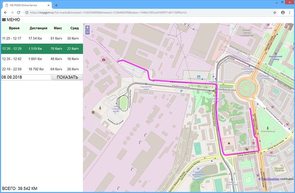Open a new browser tab

56,5
